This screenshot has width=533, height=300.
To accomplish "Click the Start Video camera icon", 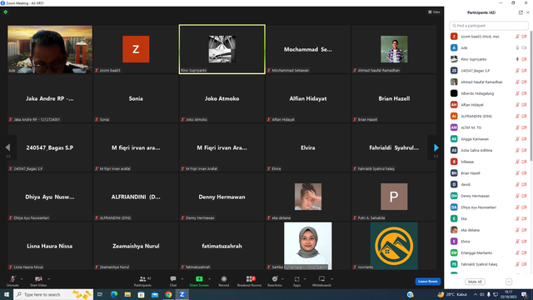I will 38,279.
